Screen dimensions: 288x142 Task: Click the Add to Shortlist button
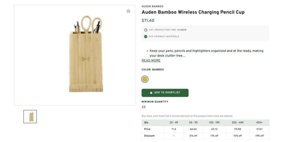165,93
